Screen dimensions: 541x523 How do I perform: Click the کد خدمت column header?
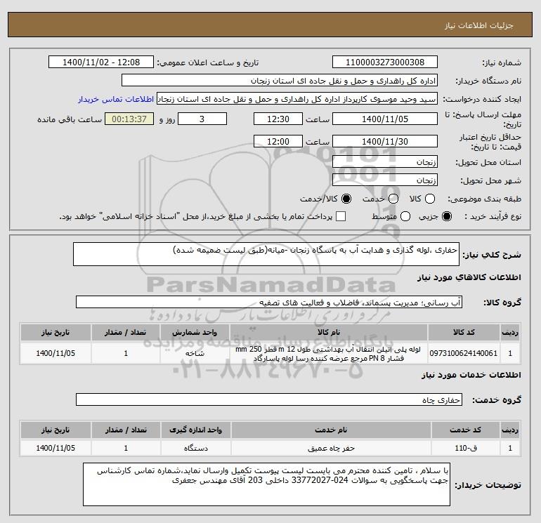[x=466, y=430]
